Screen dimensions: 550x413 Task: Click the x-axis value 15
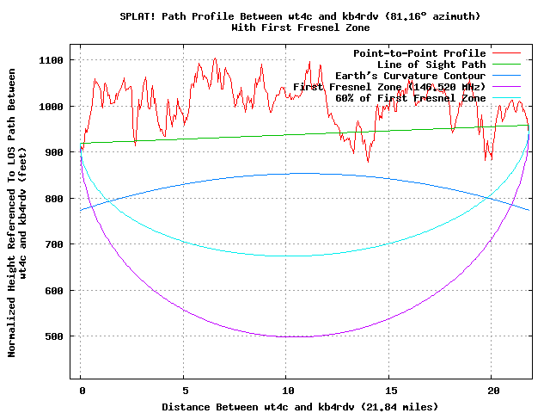point(391,391)
